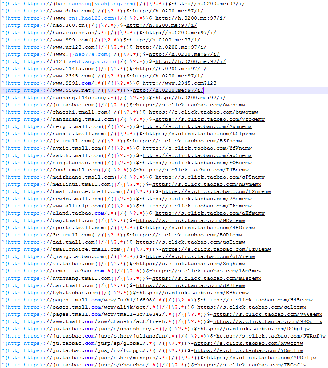This screenshot has width=328, height=368.
Task: Click the '//3c.tmall.com' pattern text
Action: click(69, 235)
